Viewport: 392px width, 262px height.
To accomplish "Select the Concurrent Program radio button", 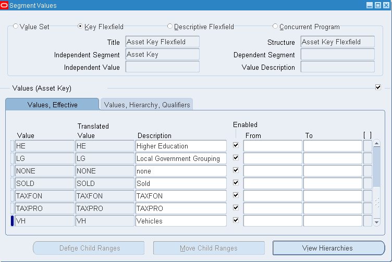I will [275, 27].
